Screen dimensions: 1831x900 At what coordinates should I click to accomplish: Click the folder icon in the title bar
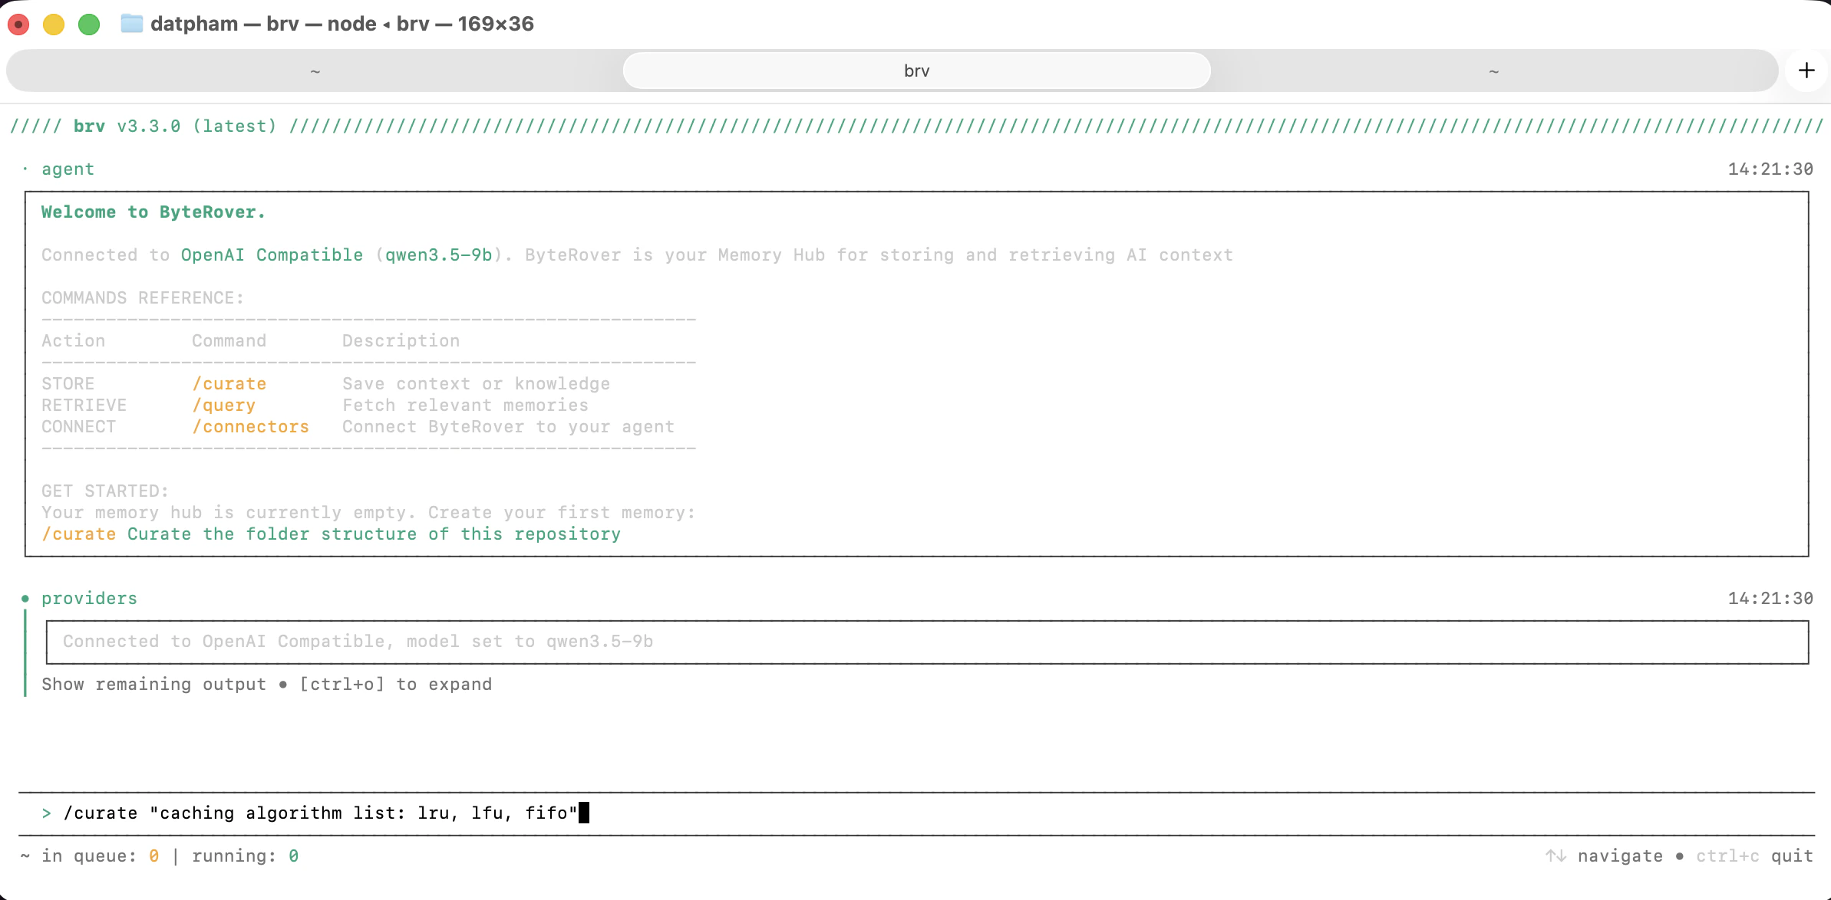[x=132, y=24]
